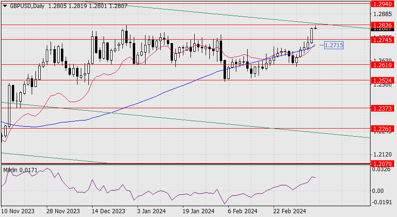Click the OHLC values 1.2805 1.2819 1.2801 1.2807
The width and height of the screenshot is (397, 217).
[87, 6]
